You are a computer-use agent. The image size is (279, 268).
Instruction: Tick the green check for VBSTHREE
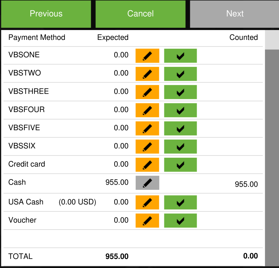(x=180, y=92)
